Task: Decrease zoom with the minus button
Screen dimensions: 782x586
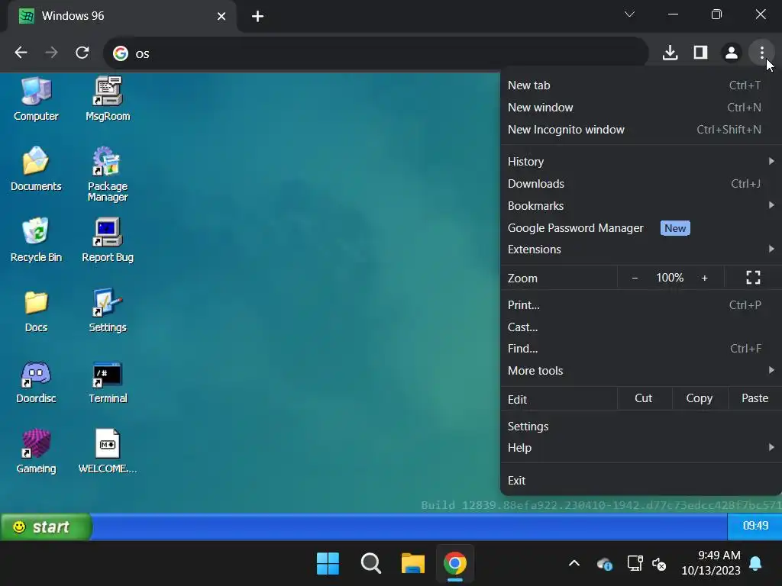Action: [635, 278]
